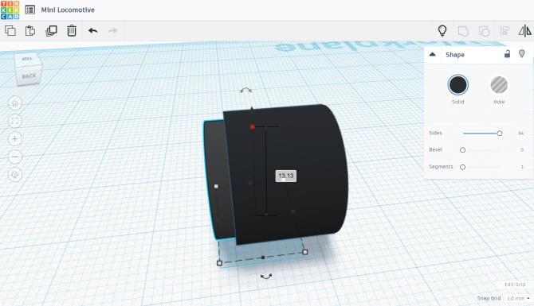Toggle show all with lightbulb icon
Image resolution: width=534 pixels, height=306 pixels.
(442, 31)
